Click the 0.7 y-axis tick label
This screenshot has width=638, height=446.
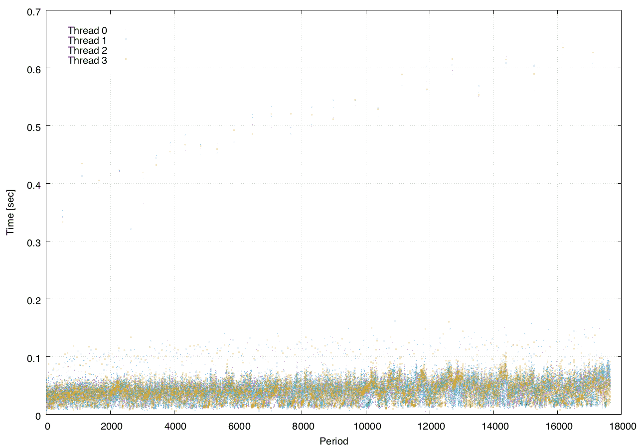coord(34,10)
